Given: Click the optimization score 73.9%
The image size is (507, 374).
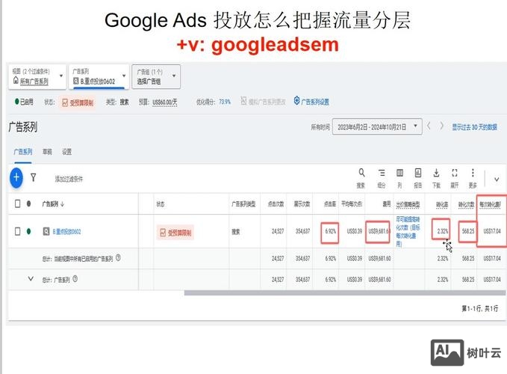Looking at the screenshot, I should [225, 102].
